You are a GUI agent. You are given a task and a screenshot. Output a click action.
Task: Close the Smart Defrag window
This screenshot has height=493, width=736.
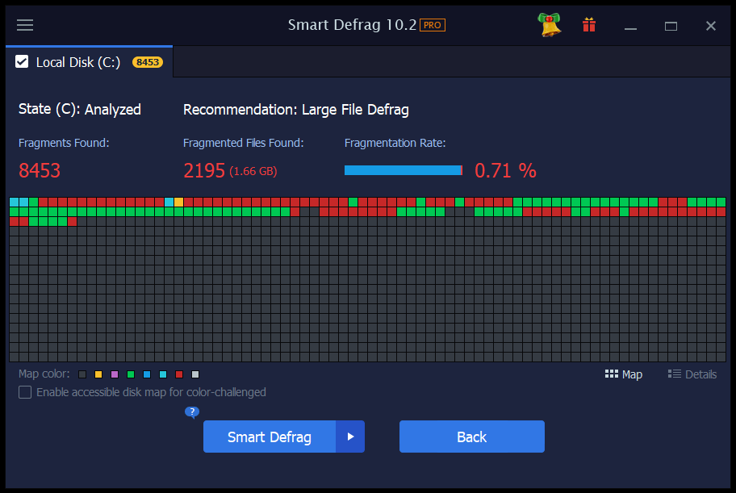tap(711, 26)
